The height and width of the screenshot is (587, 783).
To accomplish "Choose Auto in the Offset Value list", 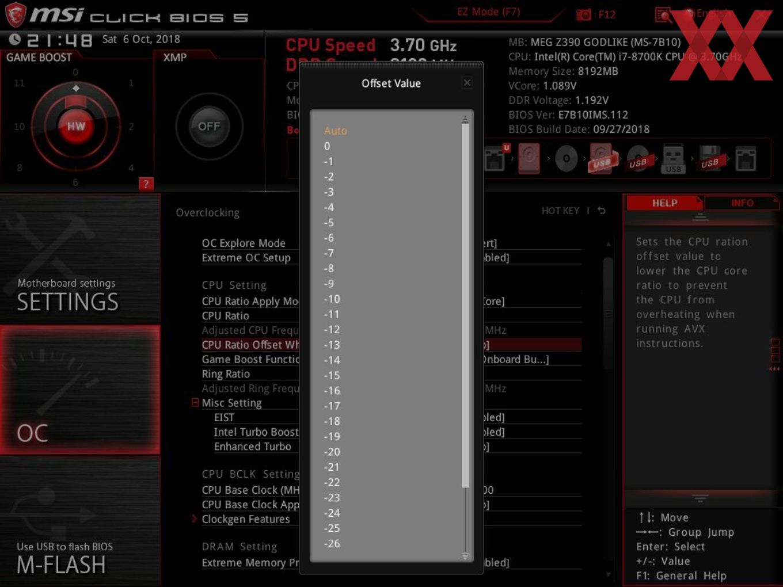I will point(336,131).
